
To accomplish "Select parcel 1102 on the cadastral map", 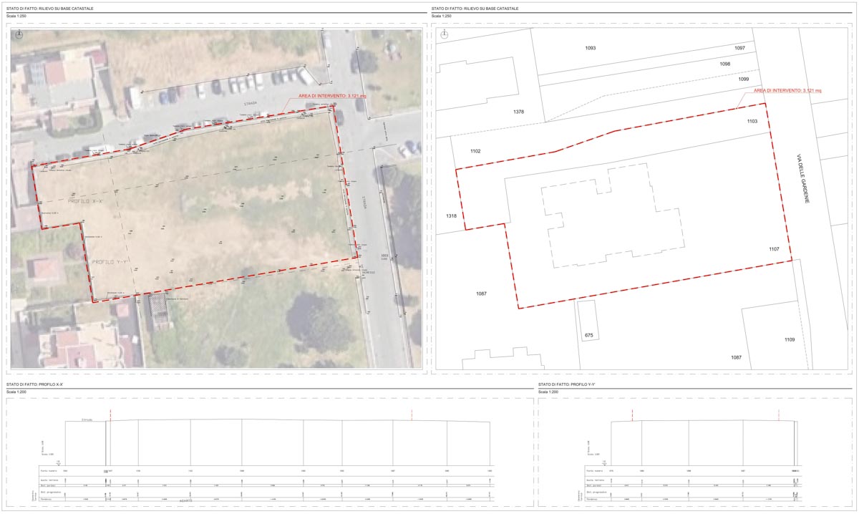I will [x=475, y=151].
